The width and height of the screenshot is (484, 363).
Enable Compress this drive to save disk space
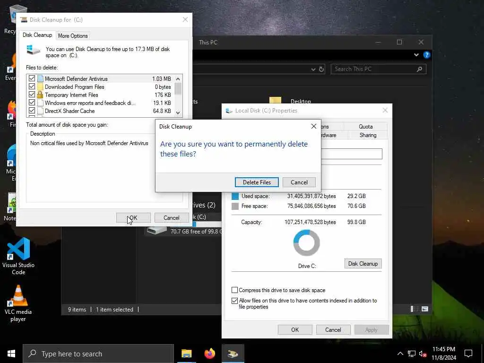(234, 290)
